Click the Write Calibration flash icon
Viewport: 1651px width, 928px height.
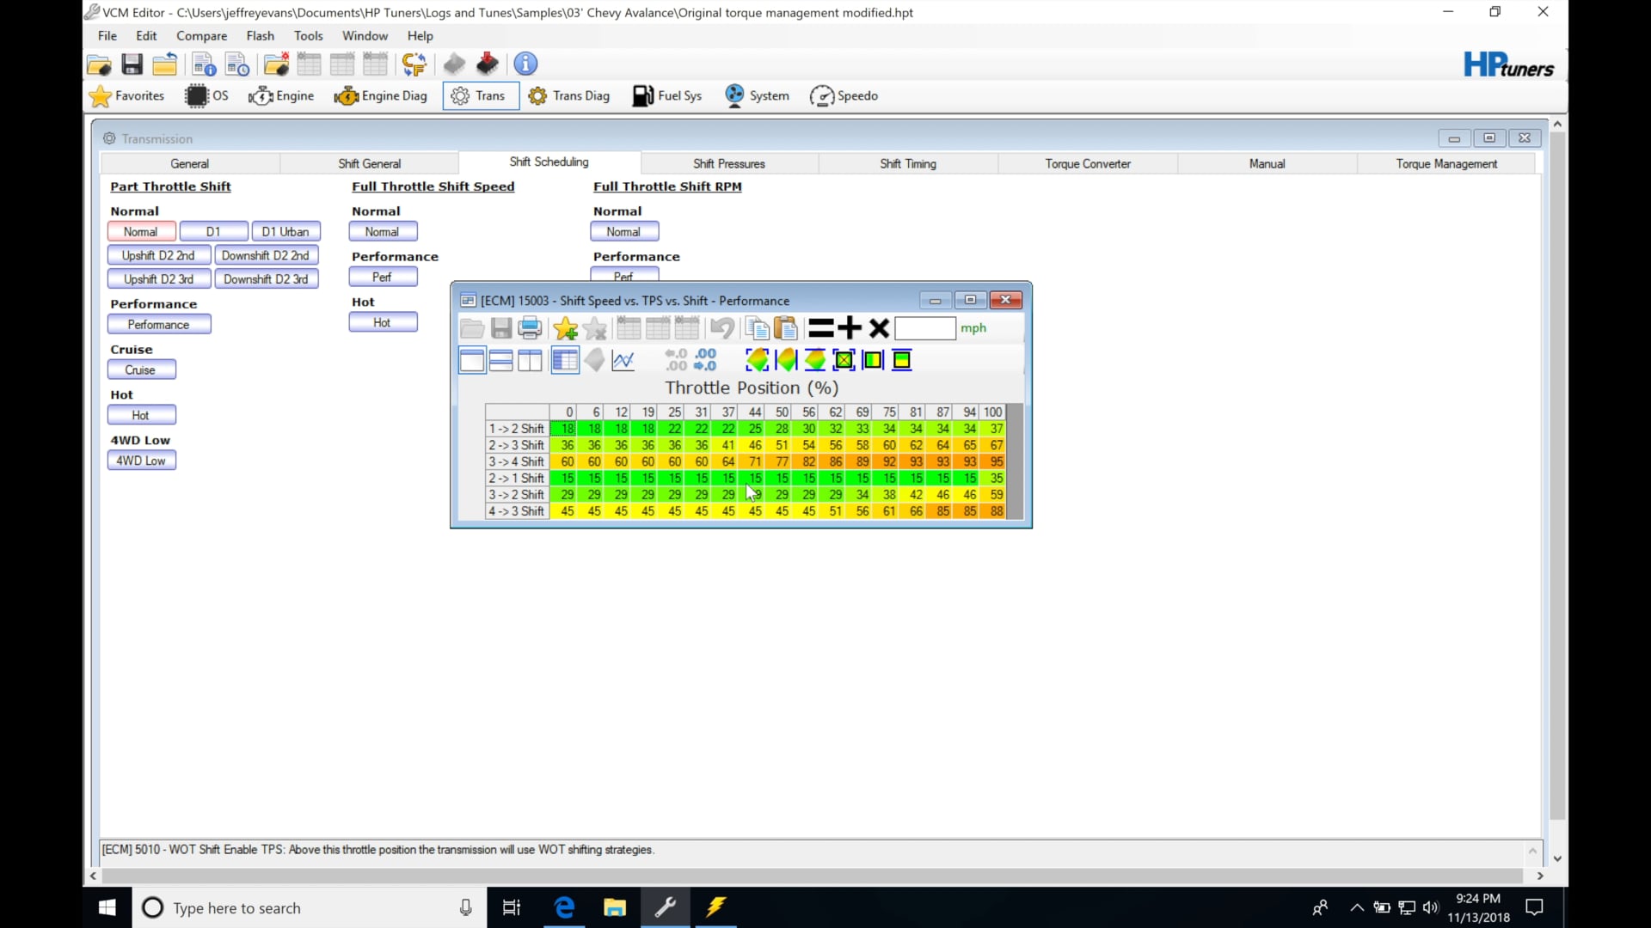(x=487, y=64)
